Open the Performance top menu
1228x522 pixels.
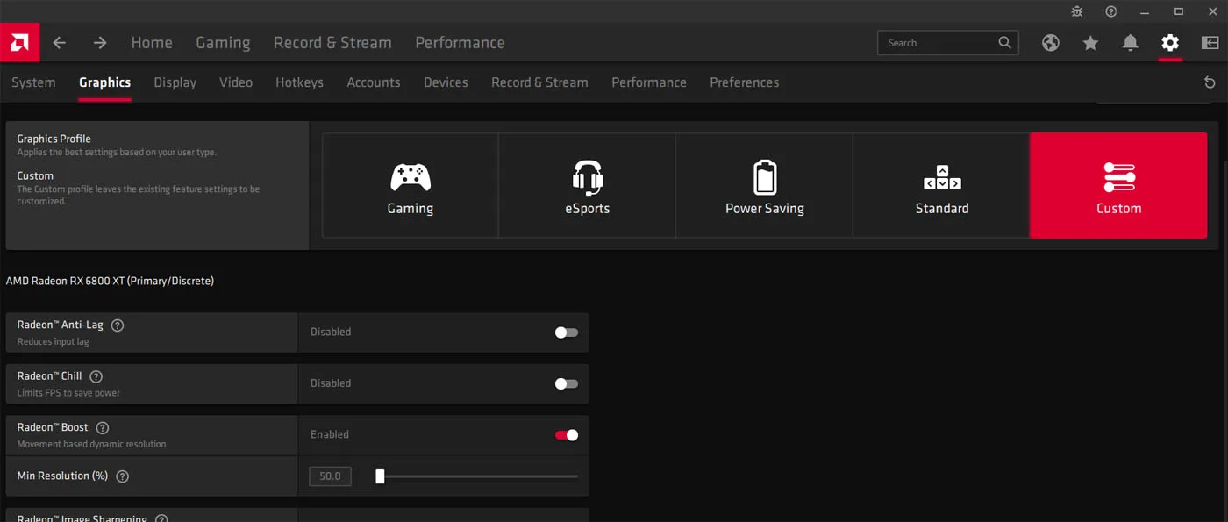click(x=460, y=42)
